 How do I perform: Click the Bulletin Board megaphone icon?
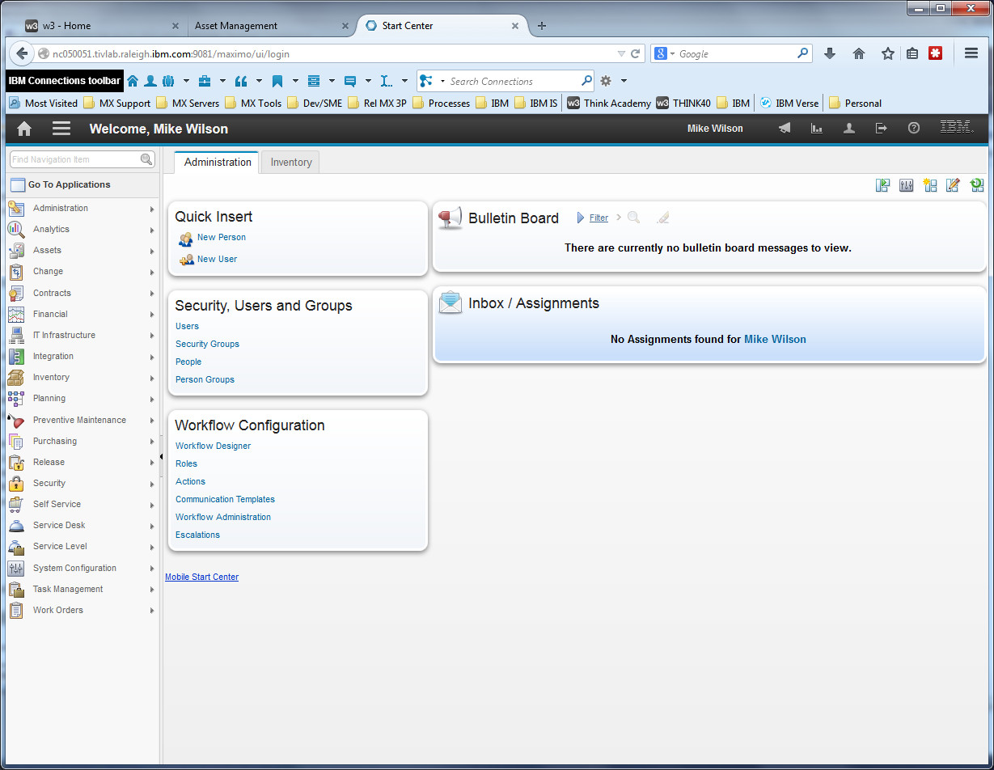pos(450,218)
